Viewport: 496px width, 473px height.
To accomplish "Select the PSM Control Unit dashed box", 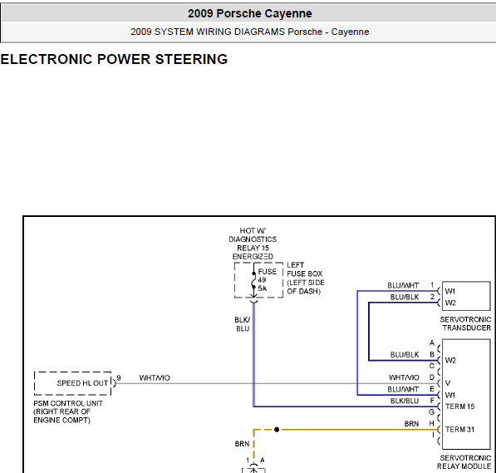I will [72, 383].
